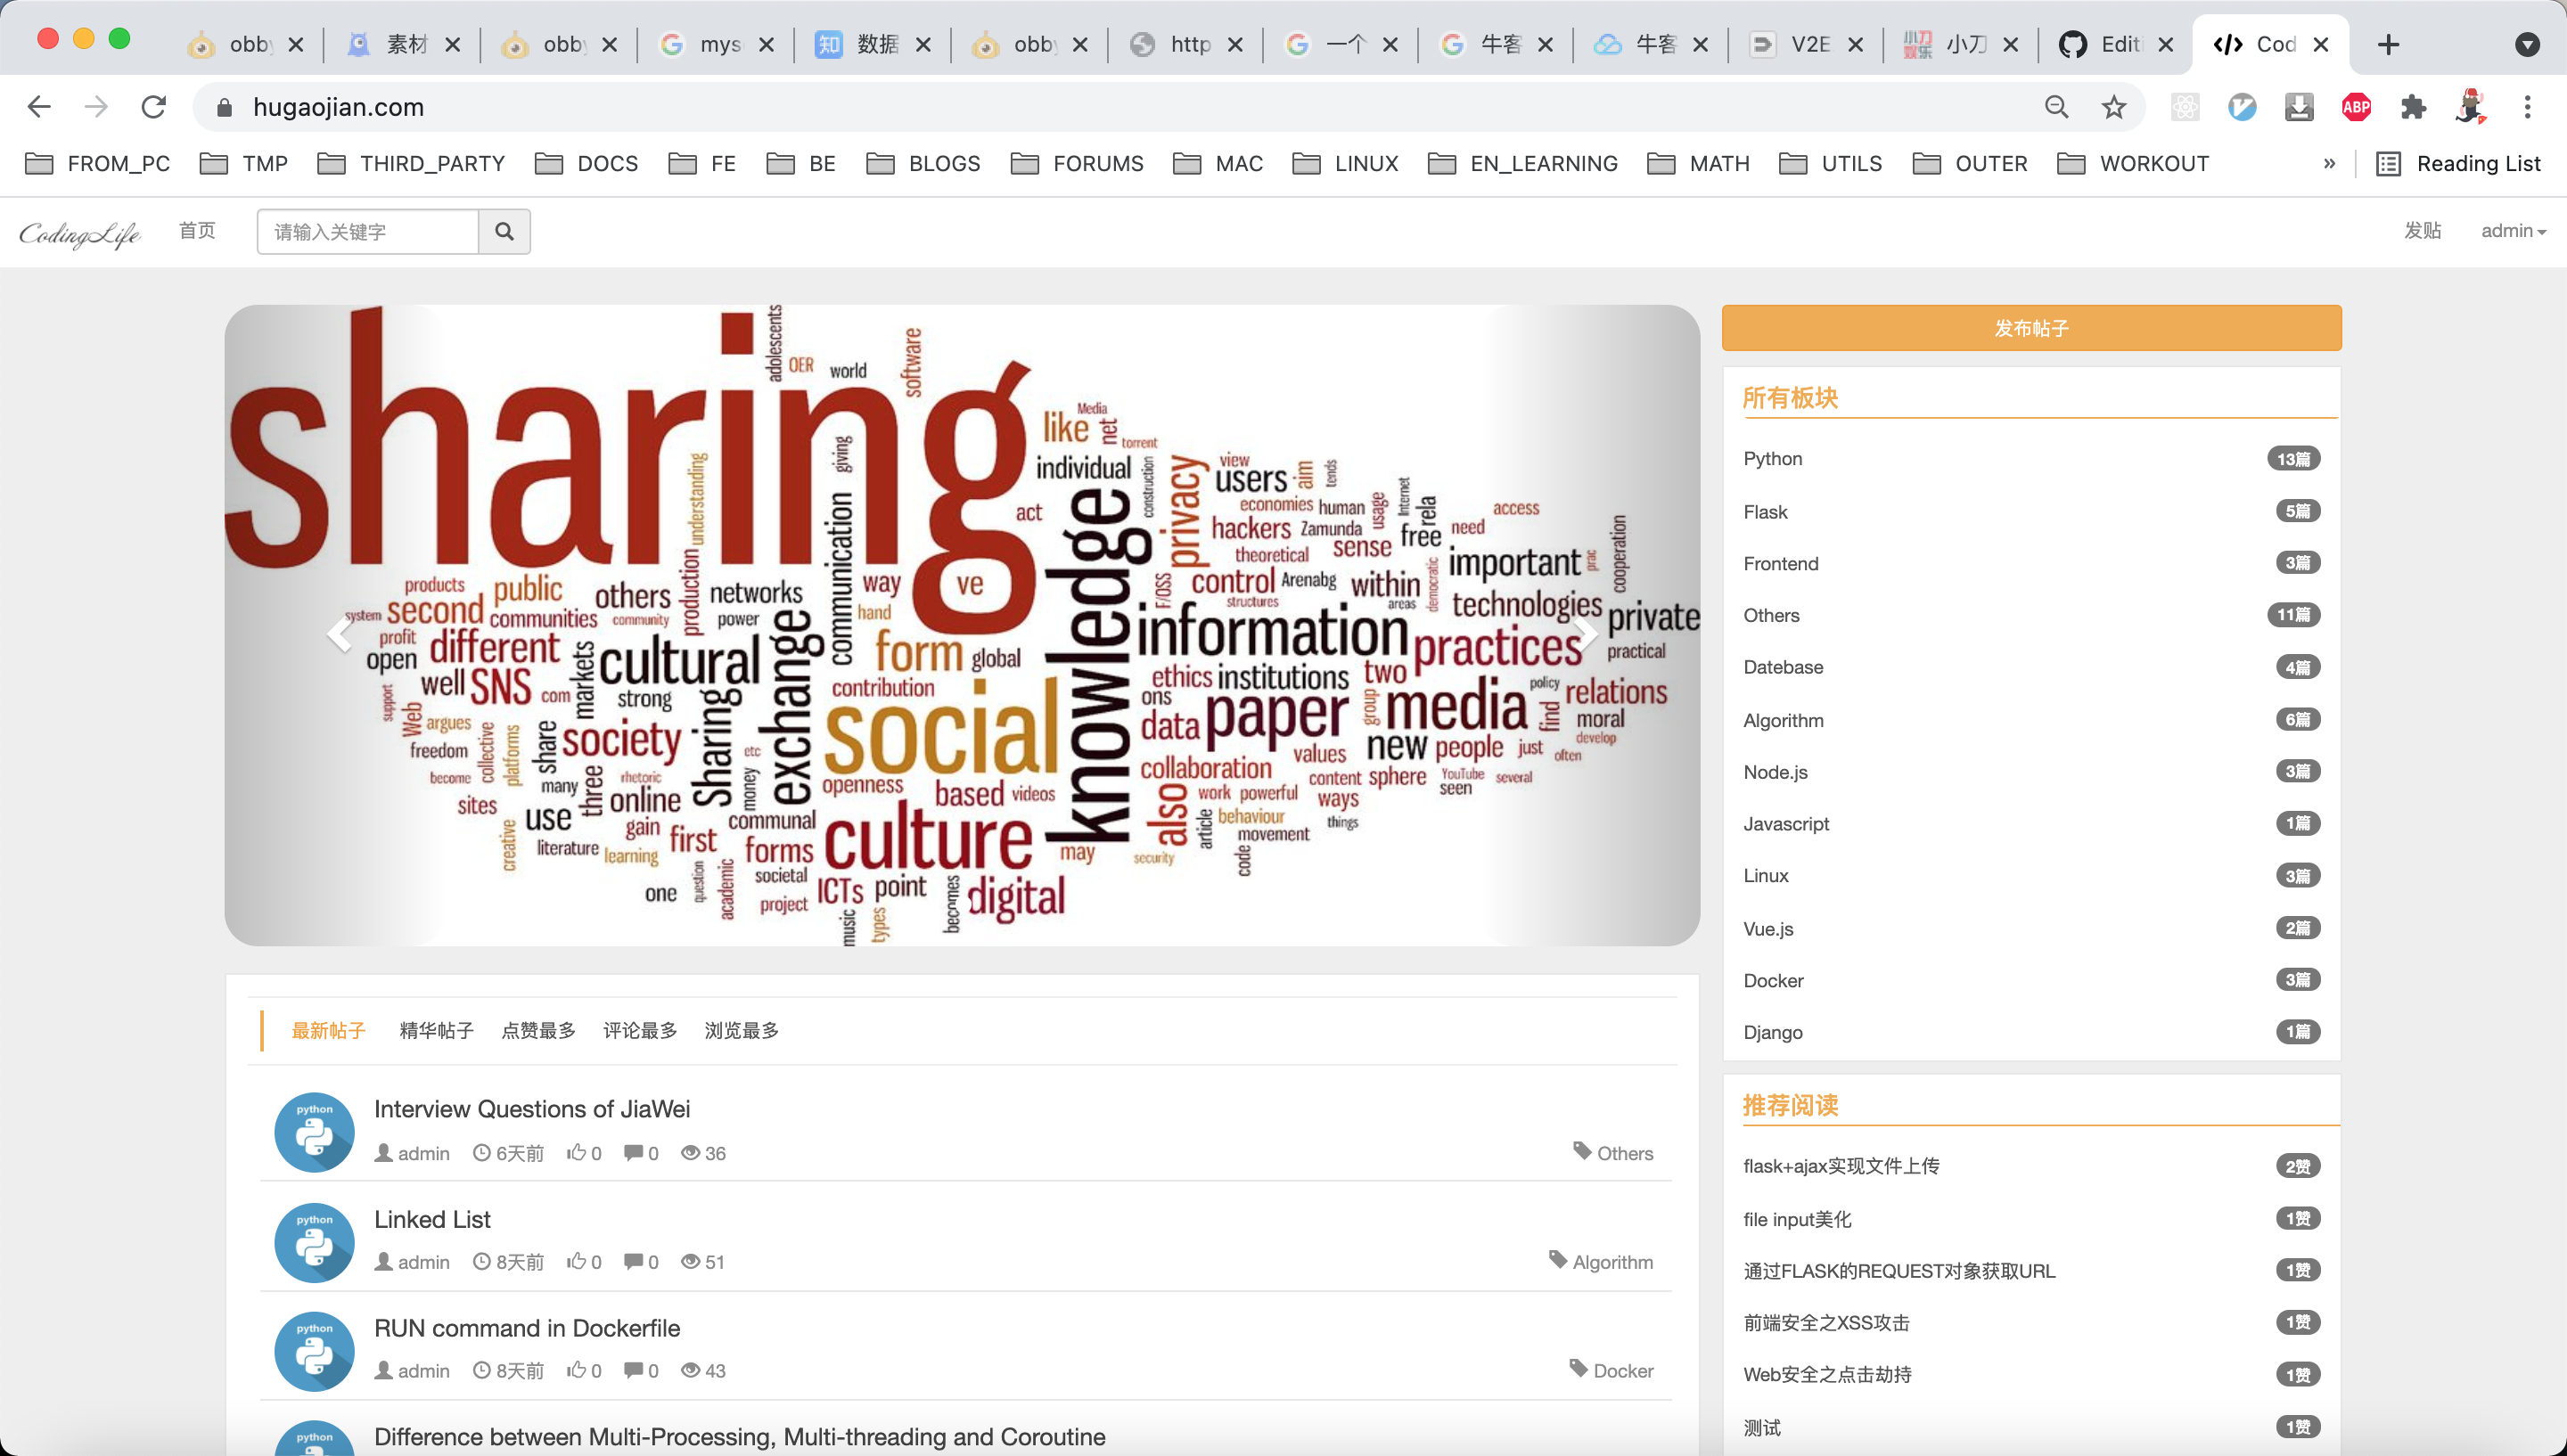2567x1456 pixels.
Task: Click the browser reload icon
Action: [x=153, y=107]
